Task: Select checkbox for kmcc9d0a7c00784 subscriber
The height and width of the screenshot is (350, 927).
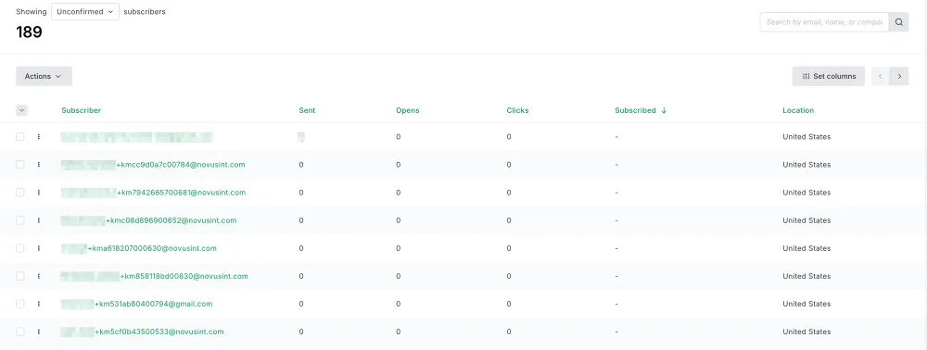Action: [x=20, y=165]
